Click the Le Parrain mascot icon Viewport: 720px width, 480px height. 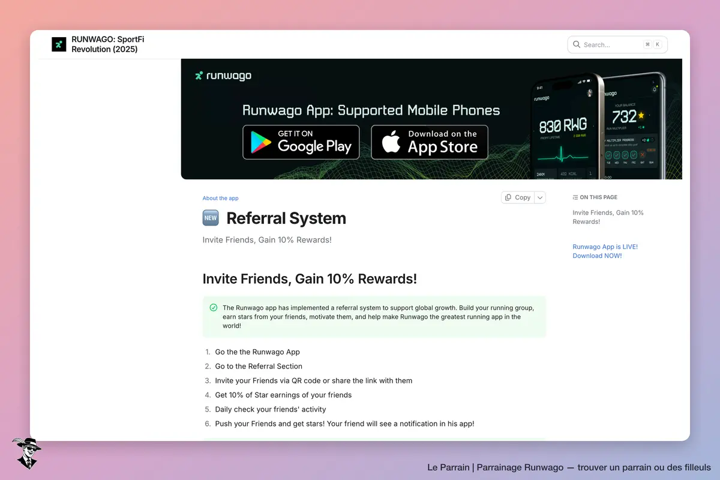point(26,453)
